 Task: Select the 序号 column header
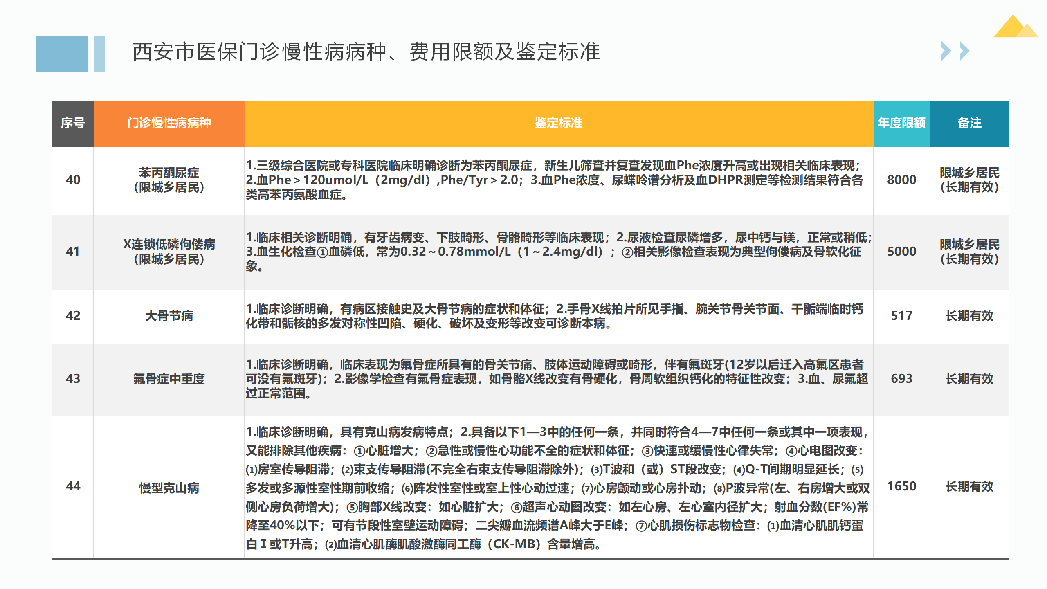coord(73,123)
